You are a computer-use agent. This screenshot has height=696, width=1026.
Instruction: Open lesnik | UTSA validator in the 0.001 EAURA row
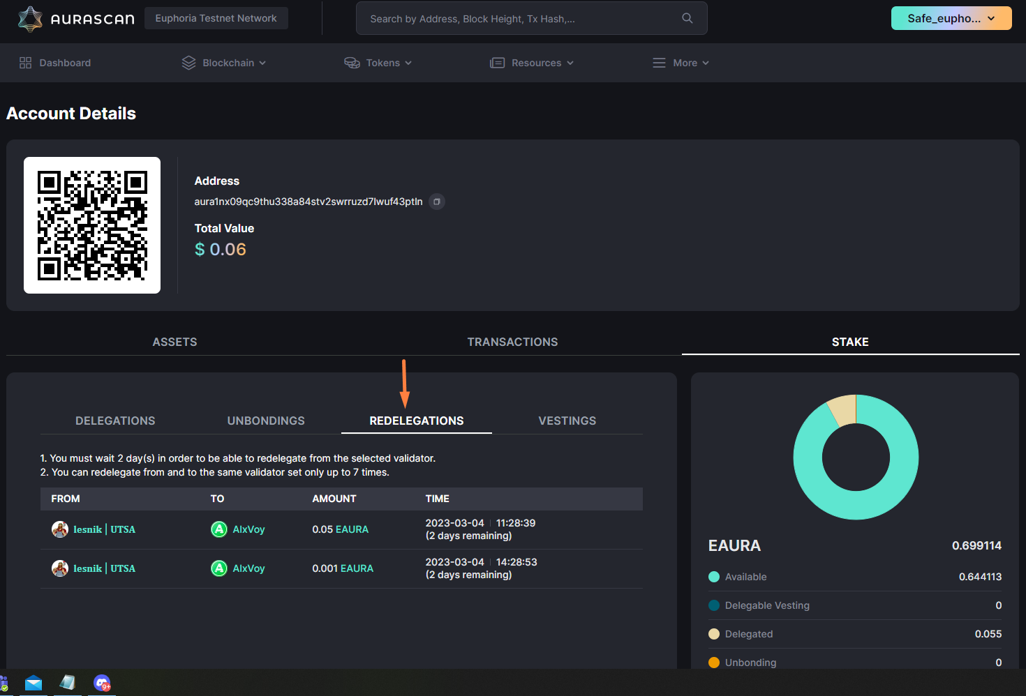click(105, 568)
